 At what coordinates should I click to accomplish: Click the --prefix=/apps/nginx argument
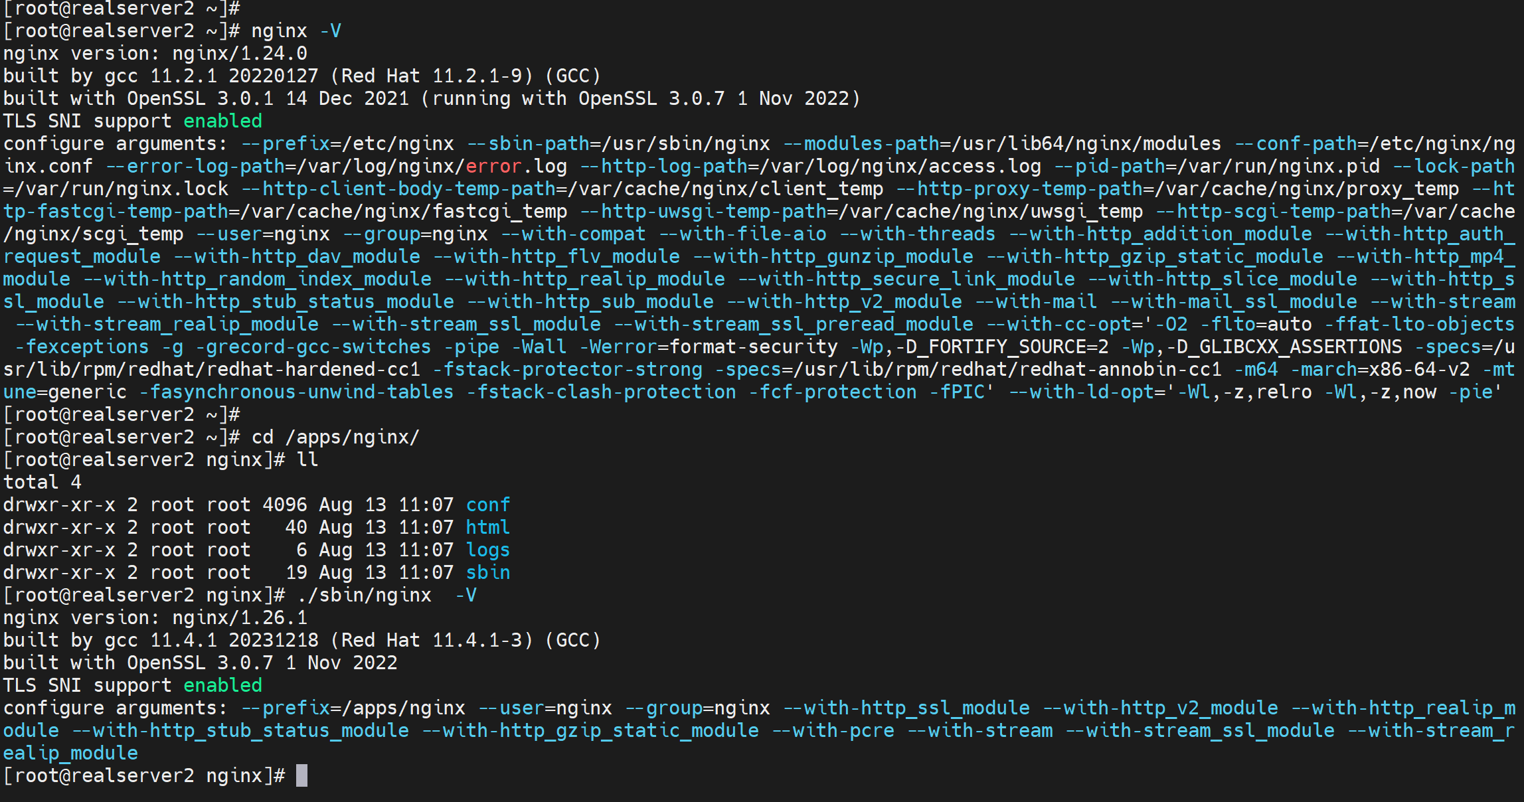(353, 708)
